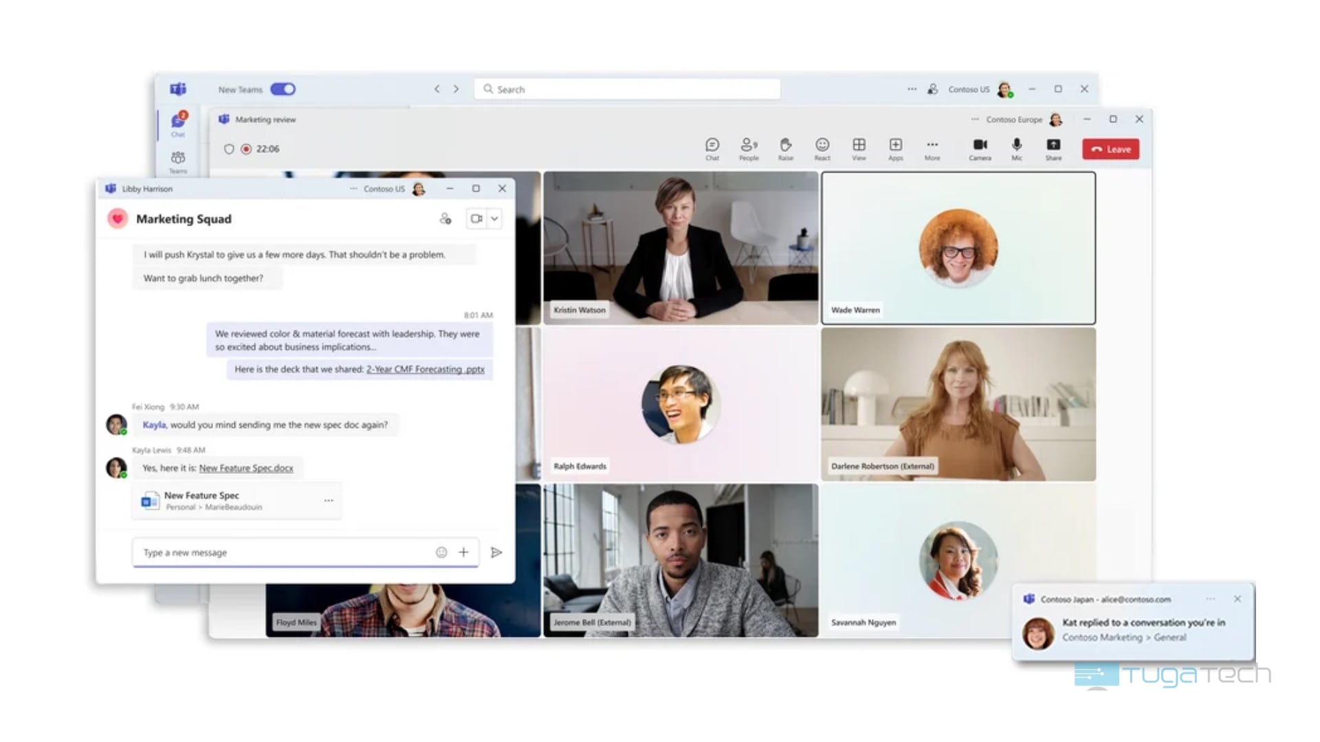
Task: Open the New Feature Spec.docx link
Action: (246, 469)
